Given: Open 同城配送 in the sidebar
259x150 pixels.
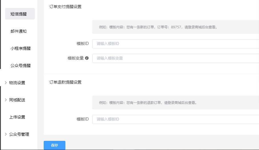Looking at the screenshot, I should coord(17,100).
